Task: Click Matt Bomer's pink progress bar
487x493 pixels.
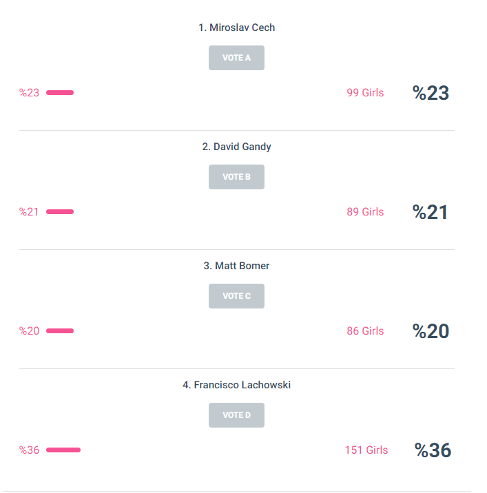Action: [60, 331]
